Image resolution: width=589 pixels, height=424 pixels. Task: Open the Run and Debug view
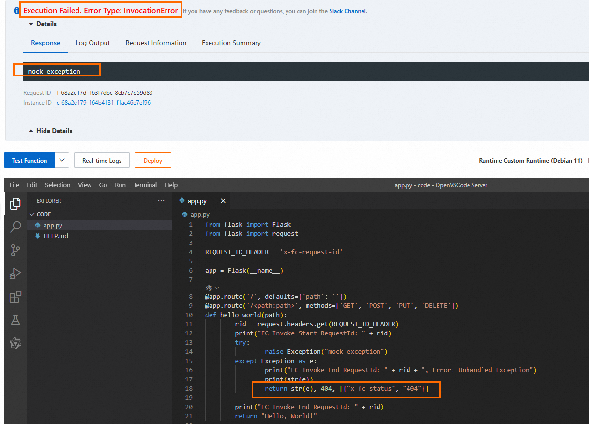(x=15, y=273)
